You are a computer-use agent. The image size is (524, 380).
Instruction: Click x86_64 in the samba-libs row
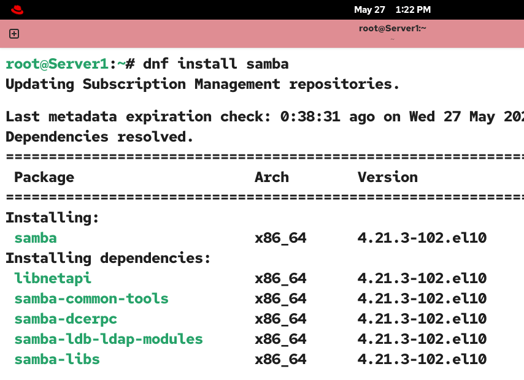point(280,360)
